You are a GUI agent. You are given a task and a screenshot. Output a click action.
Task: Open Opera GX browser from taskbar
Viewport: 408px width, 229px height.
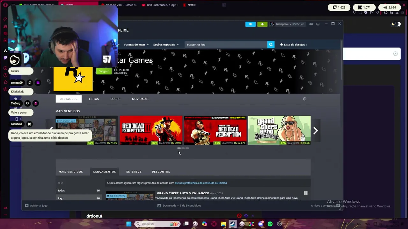point(214,224)
